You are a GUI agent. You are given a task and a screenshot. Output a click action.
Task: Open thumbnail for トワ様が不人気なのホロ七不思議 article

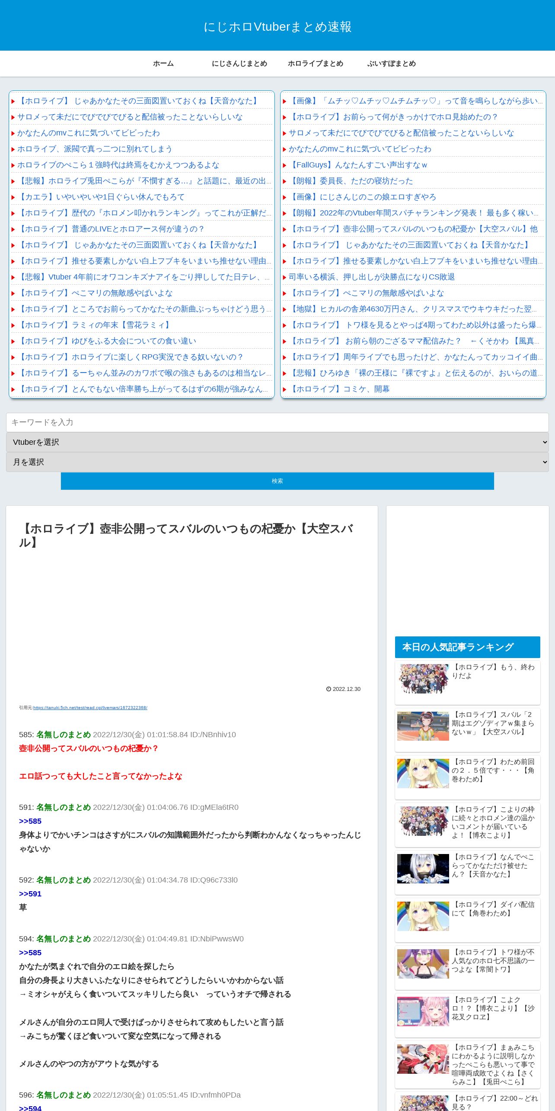(x=423, y=963)
